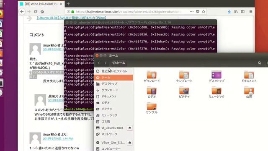The height and width of the screenshot is (151, 268).
Task: Click the terminal window title bar
Action: click(x=141, y=22)
